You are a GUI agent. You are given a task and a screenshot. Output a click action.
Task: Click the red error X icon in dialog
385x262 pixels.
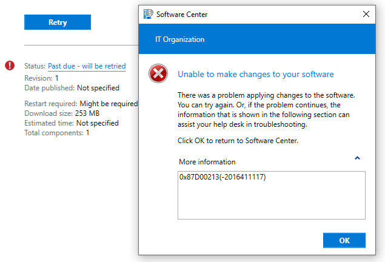click(x=158, y=73)
